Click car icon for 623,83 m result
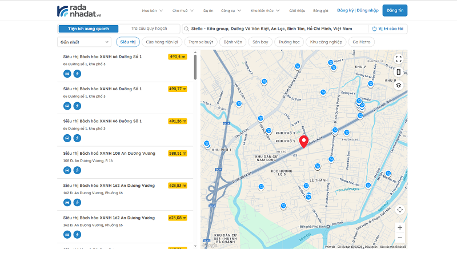The height and width of the screenshot is (253, 457). tap(67, 202)
